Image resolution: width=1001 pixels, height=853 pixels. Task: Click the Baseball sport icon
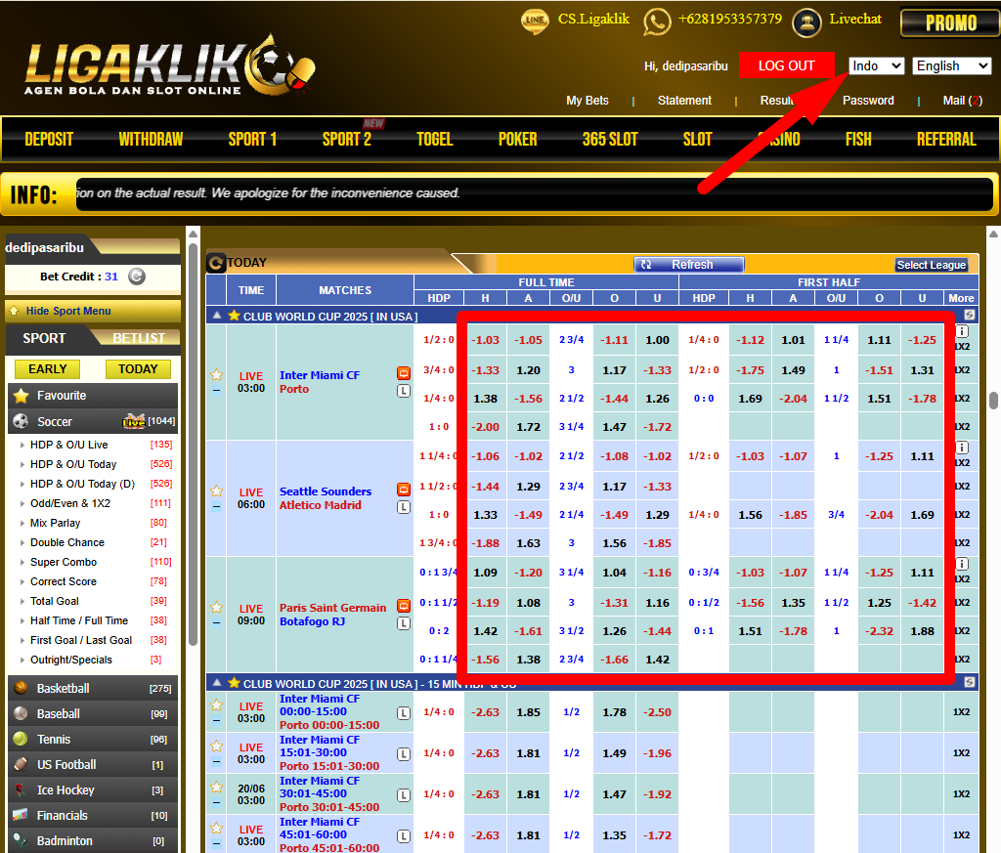(21, 713)
